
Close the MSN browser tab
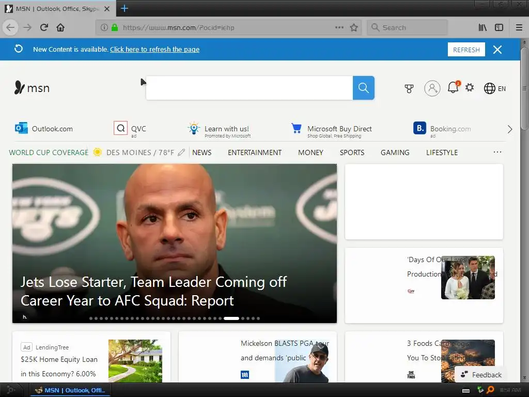tap(106, 9)
